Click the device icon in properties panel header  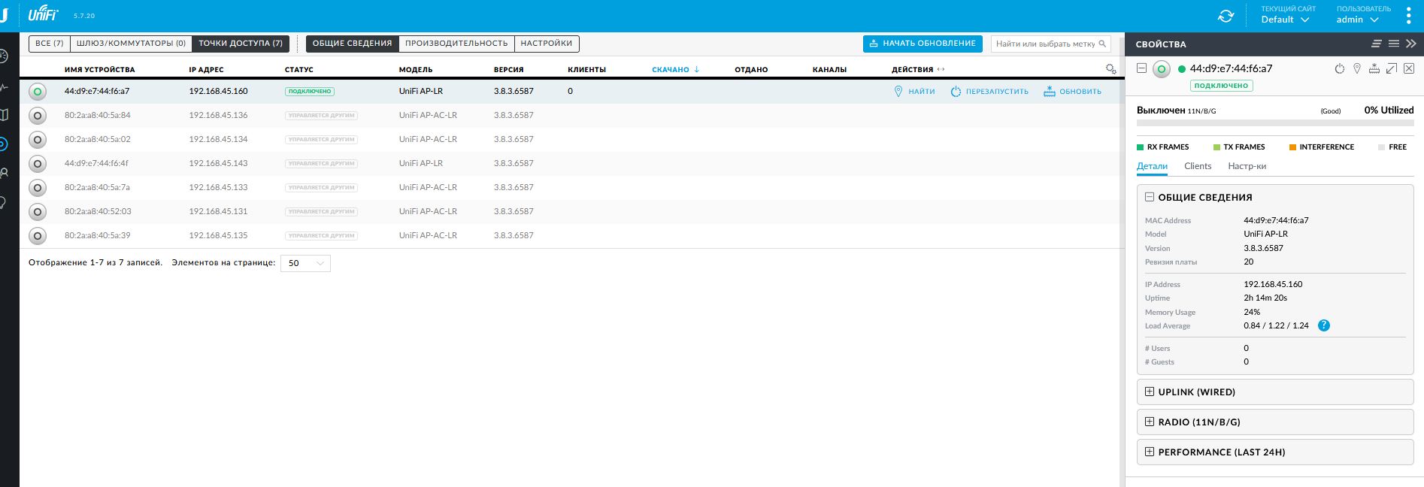point(1162,70)
